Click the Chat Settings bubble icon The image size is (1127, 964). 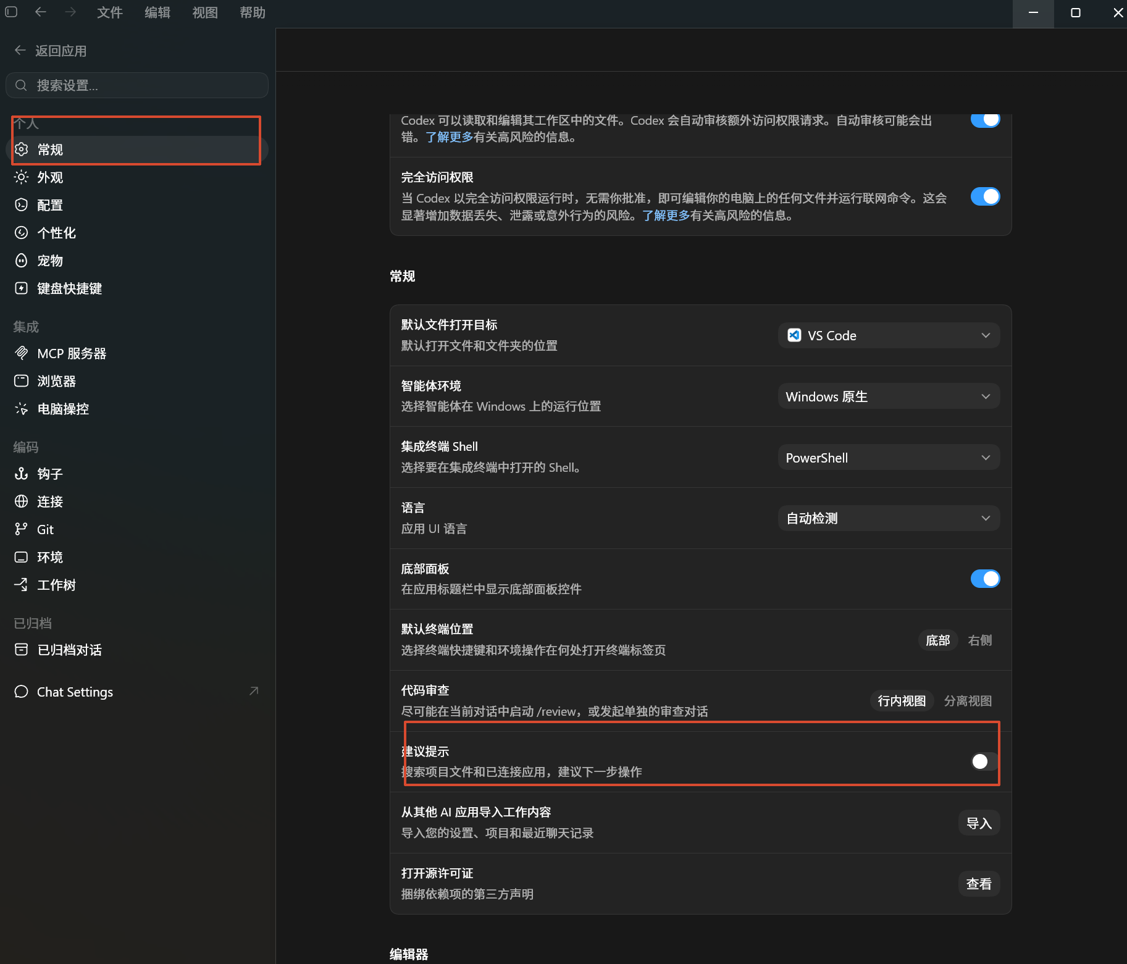point(21,692)
